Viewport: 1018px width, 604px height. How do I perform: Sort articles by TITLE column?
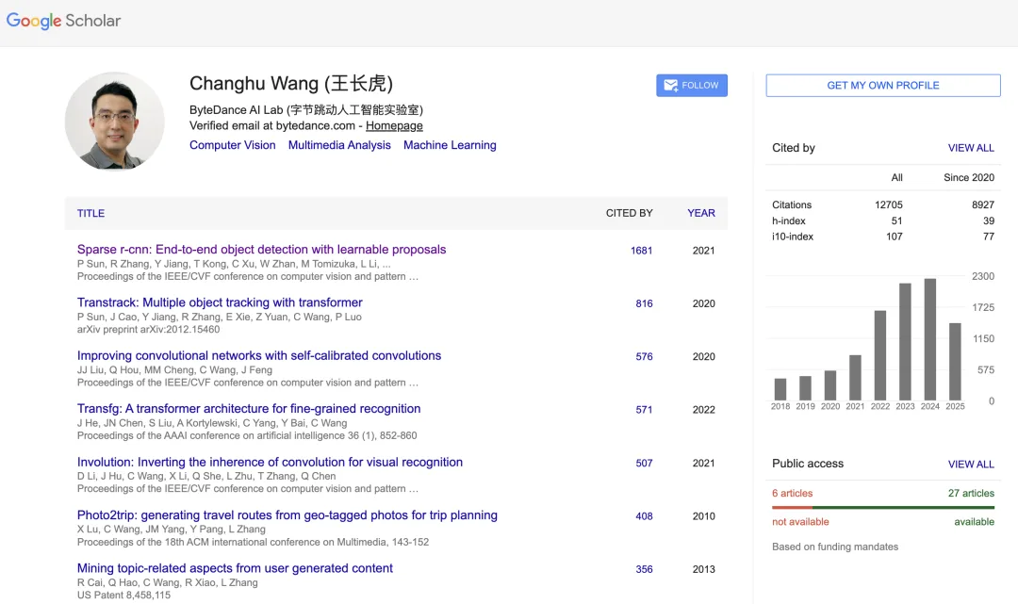pos(90,213)
